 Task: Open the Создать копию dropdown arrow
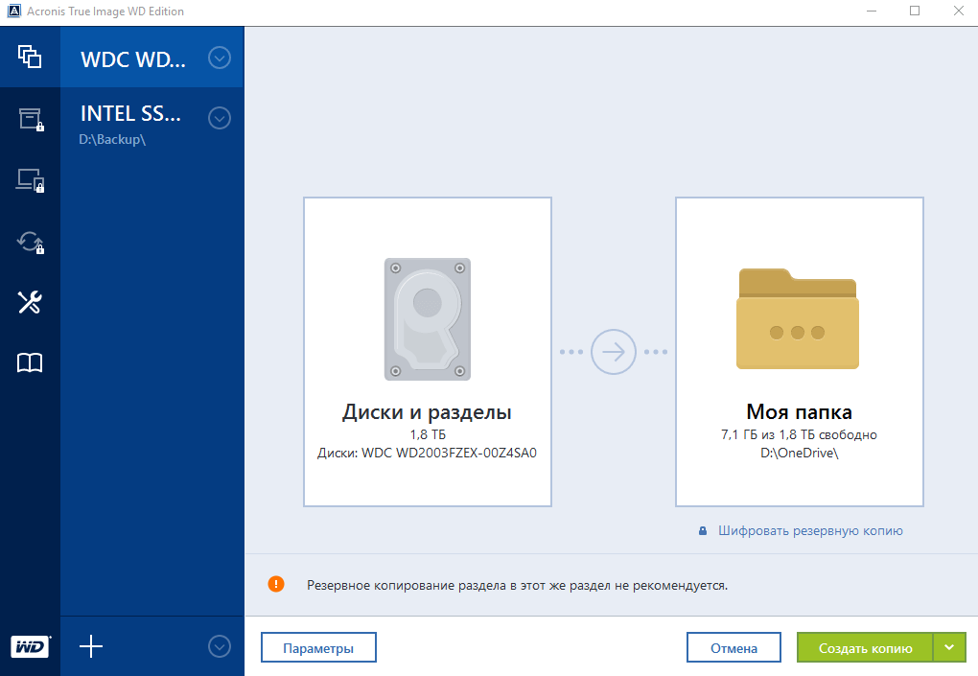pos(949,647)
